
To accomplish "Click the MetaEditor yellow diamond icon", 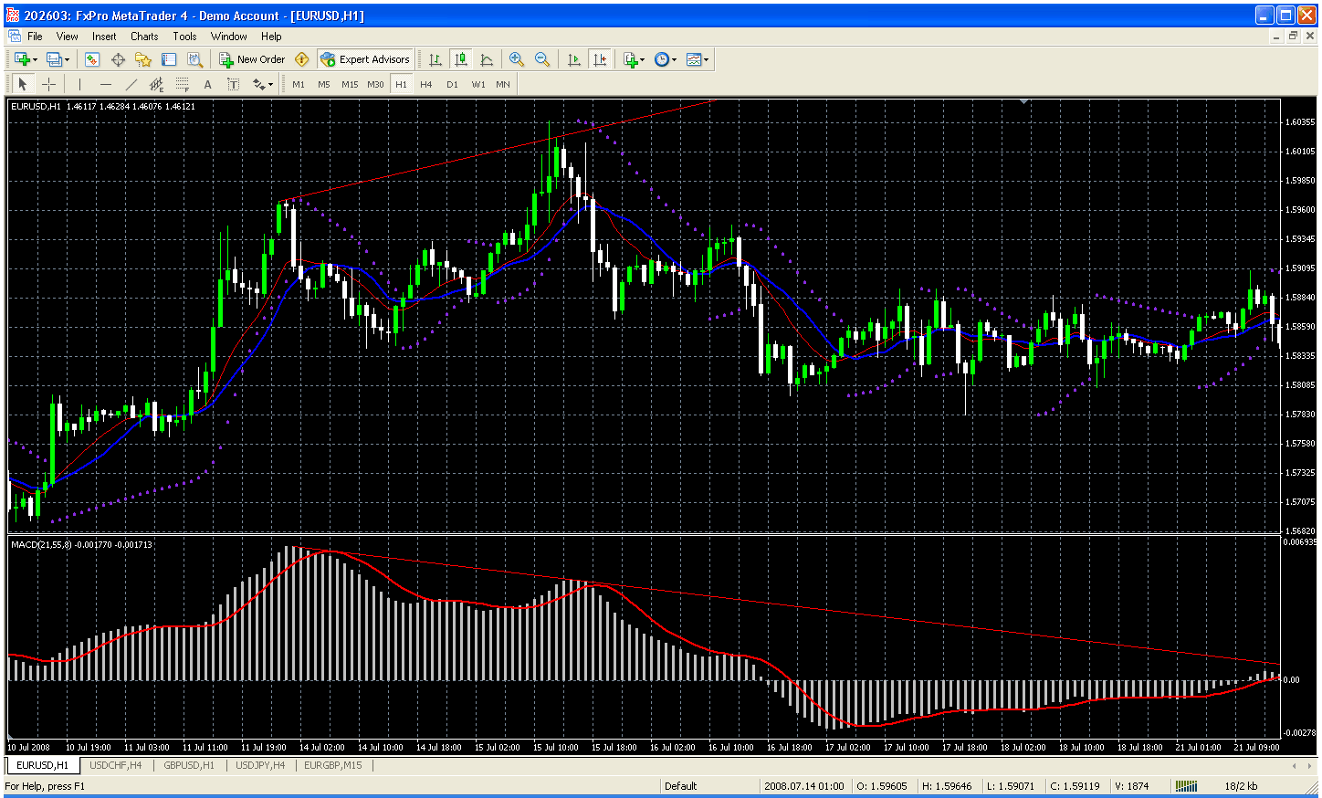I will [302, 59].
